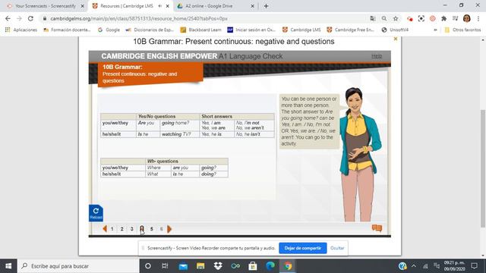Image resolution: width=486 pixels, height=273 pixels.
Task: Open Otros favoritos bookmarks folder
Action: 462,30
